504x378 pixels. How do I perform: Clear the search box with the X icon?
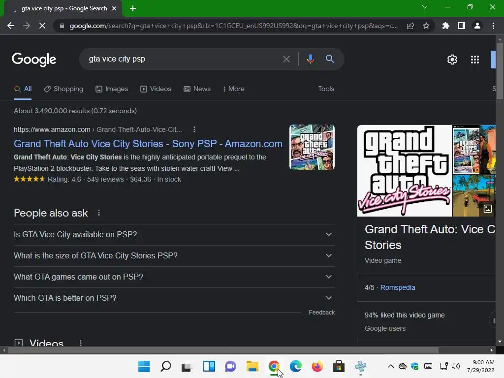coord(286,59)
